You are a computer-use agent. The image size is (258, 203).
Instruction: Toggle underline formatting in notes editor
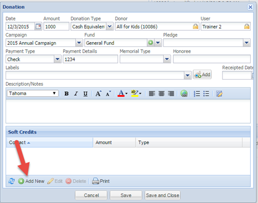pyautogui.click(x=85, y=93)
